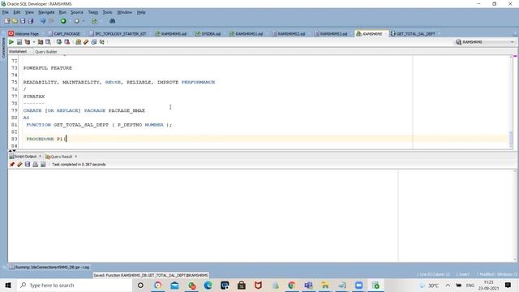Open the IdeConnections Log tab at bottom
The width and height of the screenshot is (519, 292).
pyautogui.click(x=49, y=267)
